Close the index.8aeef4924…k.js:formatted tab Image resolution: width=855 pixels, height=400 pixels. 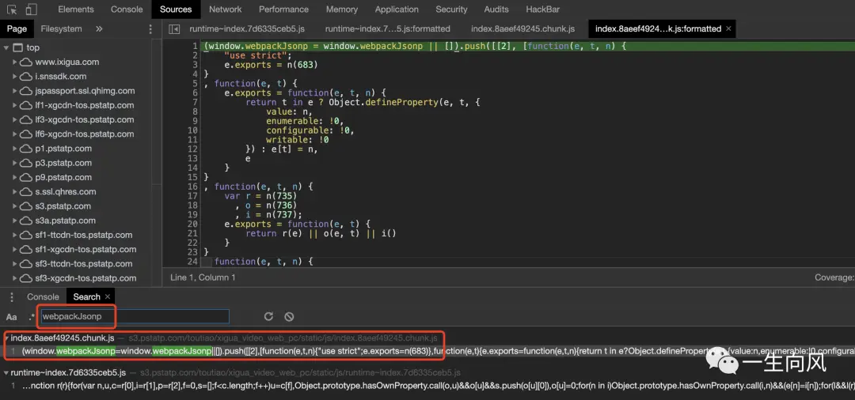click(x=728, y=28)
